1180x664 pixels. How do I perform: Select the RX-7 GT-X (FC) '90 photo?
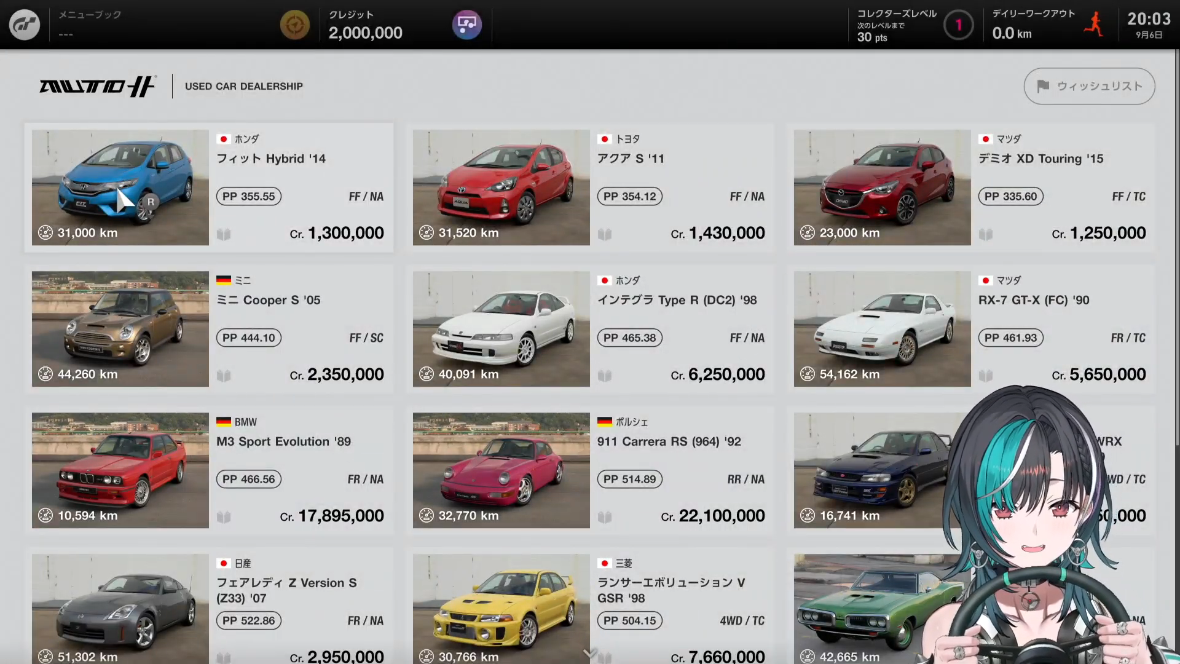[x=883, y=329]
